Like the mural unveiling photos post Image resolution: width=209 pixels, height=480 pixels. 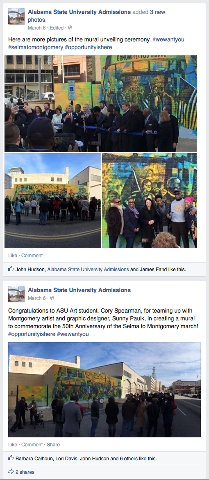[13, 255]
